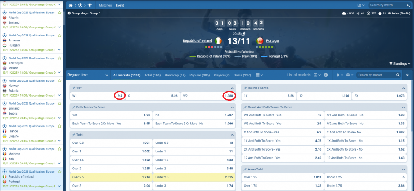The image size is (414, 191).
Task: Click the Aviva stadium icon
Action: pos(389,13)
